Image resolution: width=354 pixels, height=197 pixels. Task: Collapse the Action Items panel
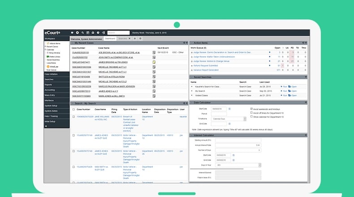(x=192, y=43)
